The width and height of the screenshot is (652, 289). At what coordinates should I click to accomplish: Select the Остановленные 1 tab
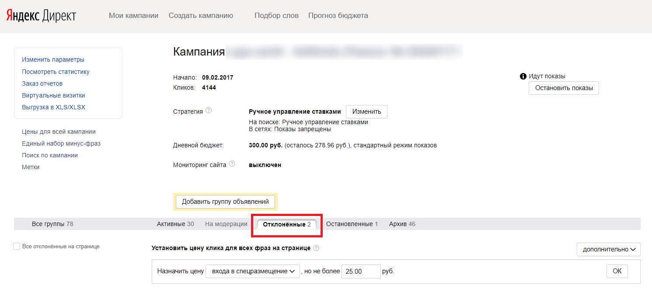352,224
